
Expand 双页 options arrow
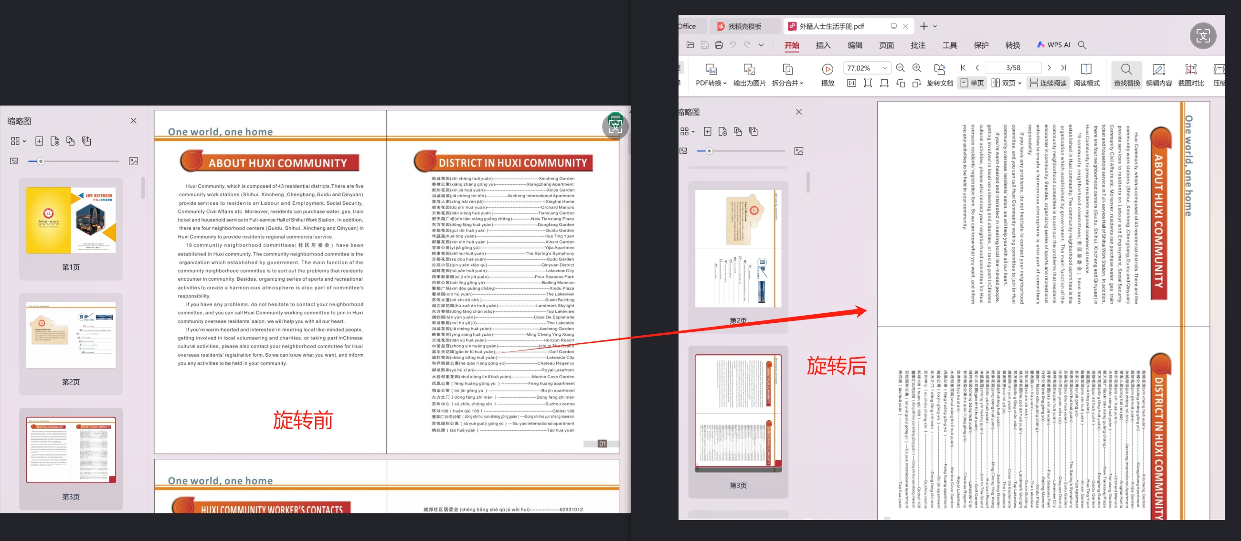tap(1020, 84)
